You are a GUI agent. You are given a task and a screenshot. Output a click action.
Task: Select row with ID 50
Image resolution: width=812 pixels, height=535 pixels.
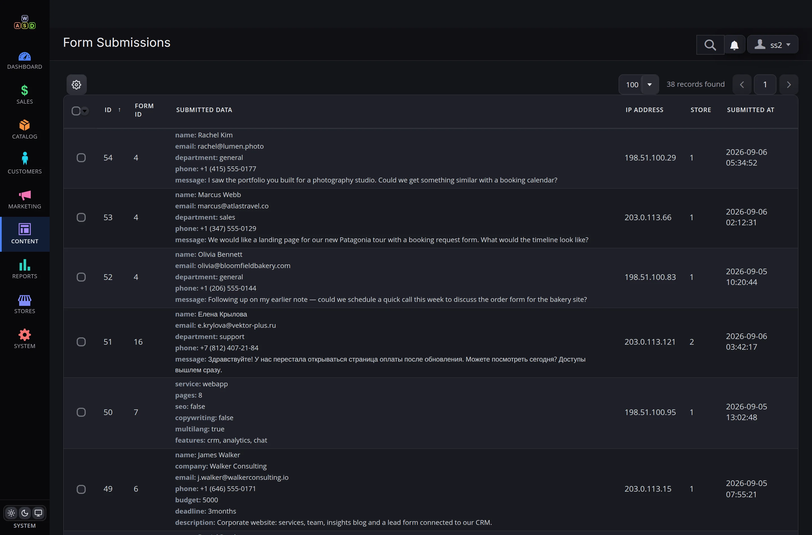(81, 412)
